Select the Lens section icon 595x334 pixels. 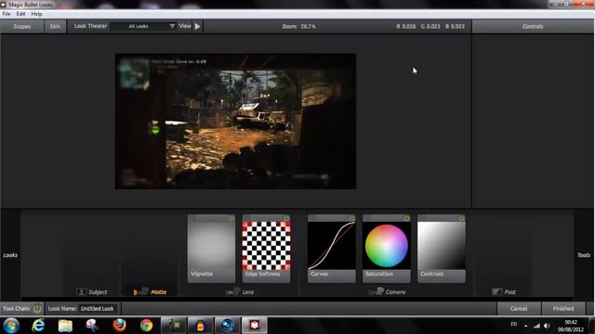(x=232, y=291)
